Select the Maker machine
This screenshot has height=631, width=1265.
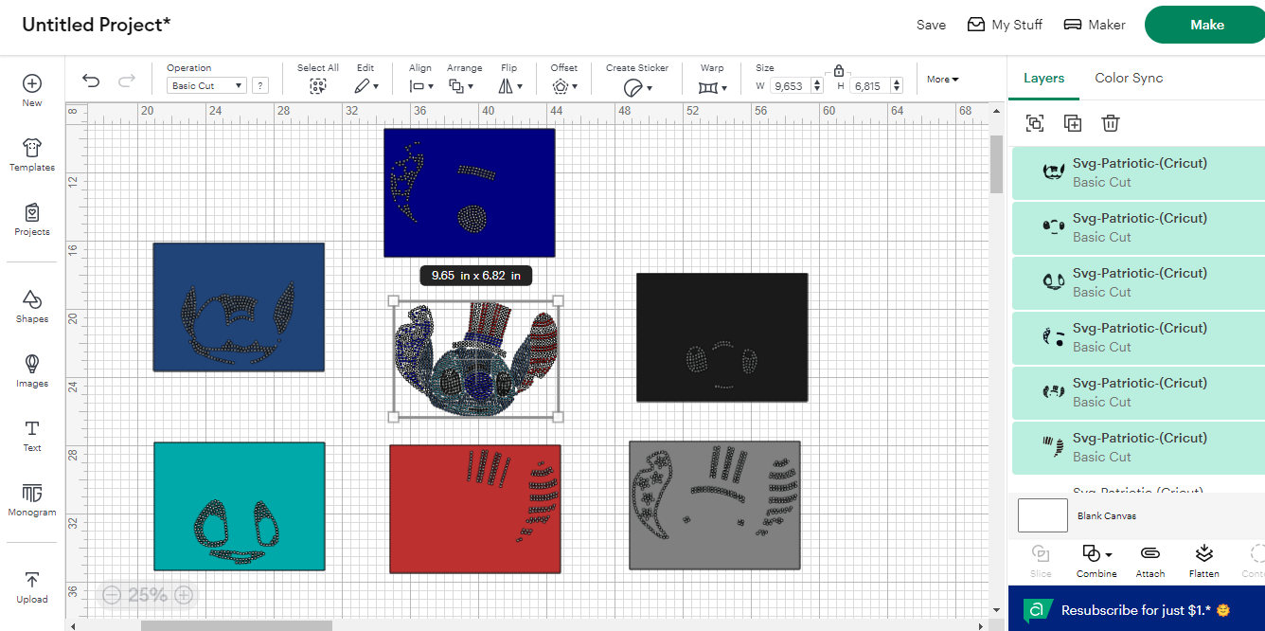point(1095,25)
